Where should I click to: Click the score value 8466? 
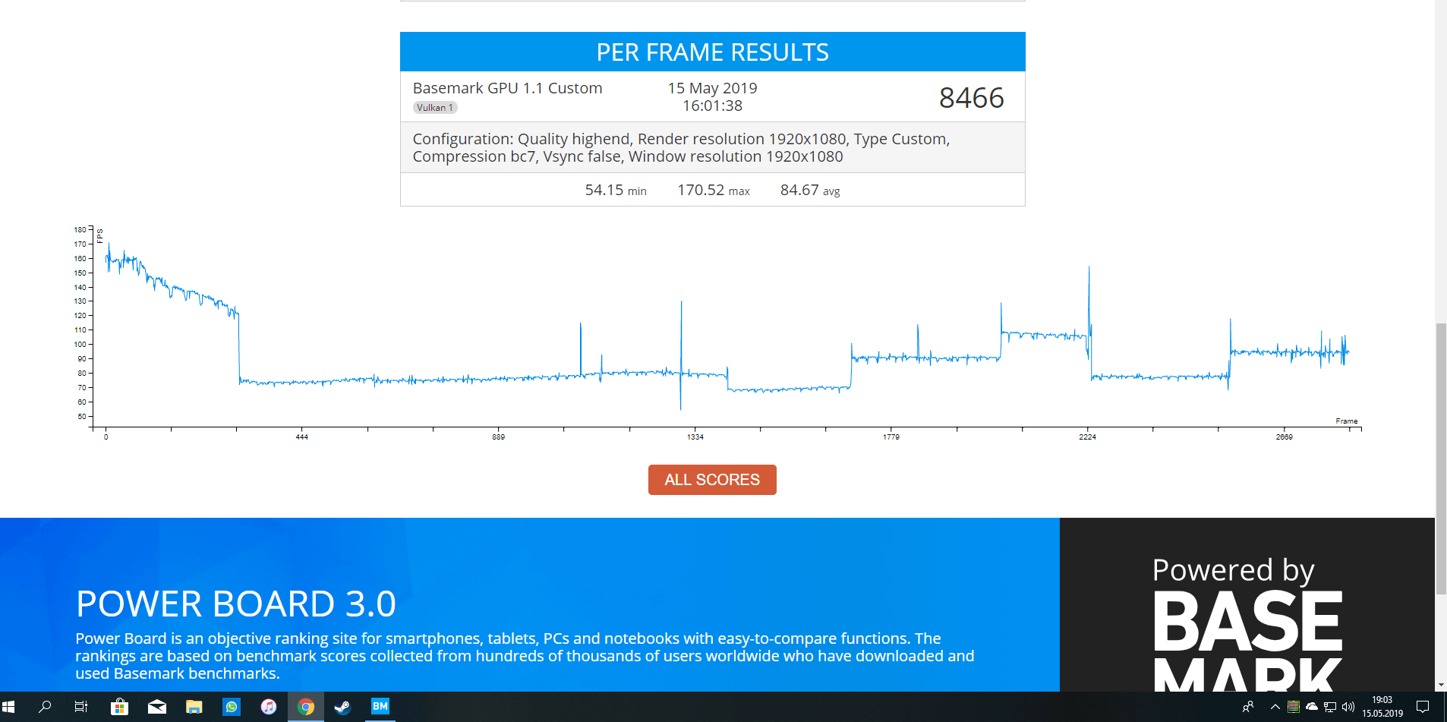tap(971, 98)
